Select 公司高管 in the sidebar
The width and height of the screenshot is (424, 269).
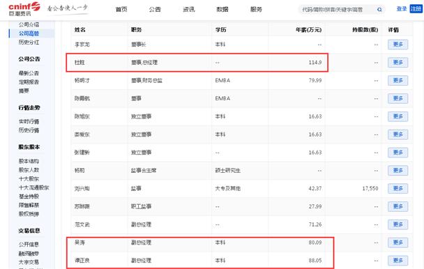29,33
